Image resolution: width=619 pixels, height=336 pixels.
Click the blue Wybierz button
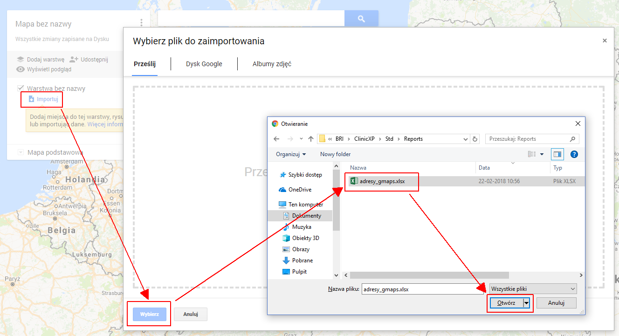click(x=150, y=314)
